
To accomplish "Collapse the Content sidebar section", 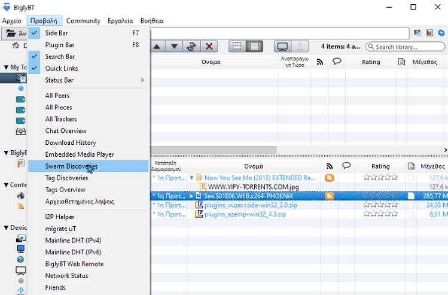I will [6, 185].
